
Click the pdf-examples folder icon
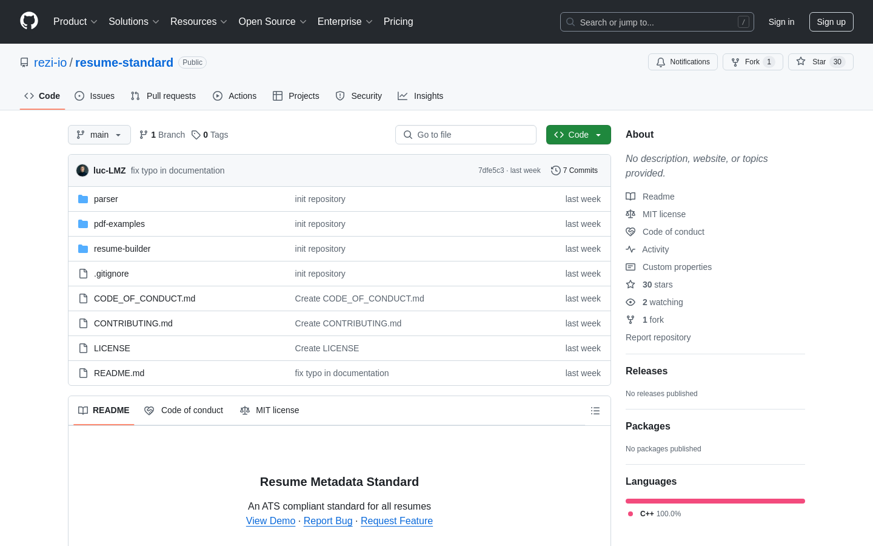[x=83, y=224]
